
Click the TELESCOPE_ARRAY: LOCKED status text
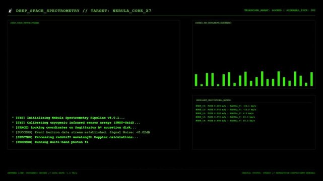[x=263, y=10]
